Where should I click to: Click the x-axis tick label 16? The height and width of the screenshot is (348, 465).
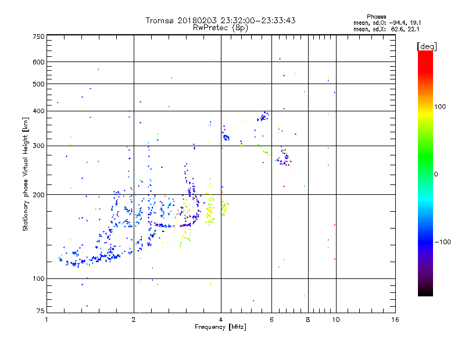coord(395,320)
